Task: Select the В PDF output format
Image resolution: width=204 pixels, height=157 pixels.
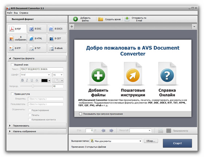Action: pos(17,29)
